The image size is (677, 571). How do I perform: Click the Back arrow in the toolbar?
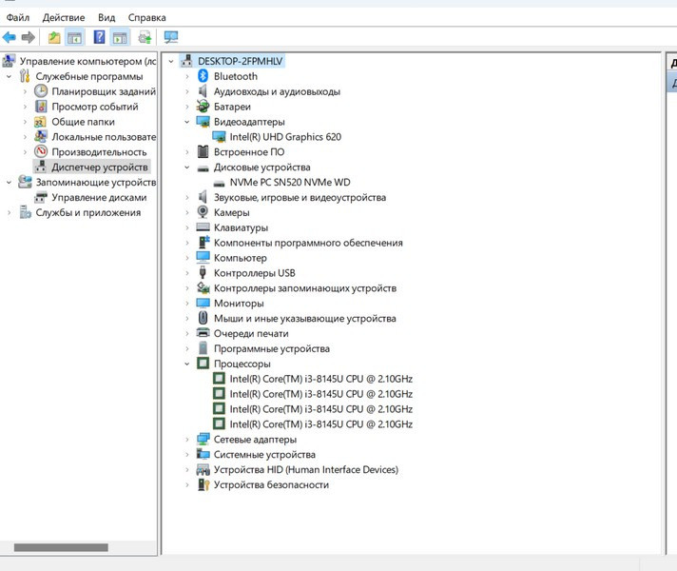[x=10, y=37]
